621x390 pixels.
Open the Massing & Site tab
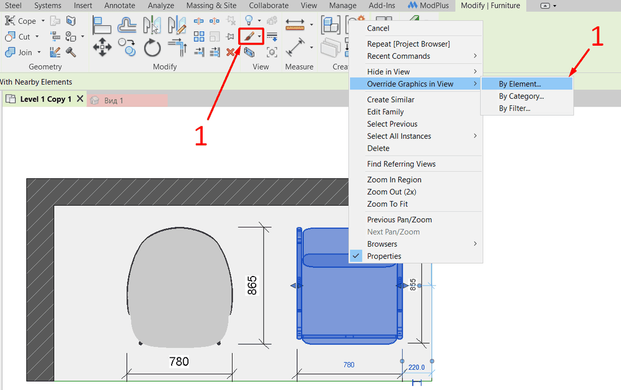212,6
